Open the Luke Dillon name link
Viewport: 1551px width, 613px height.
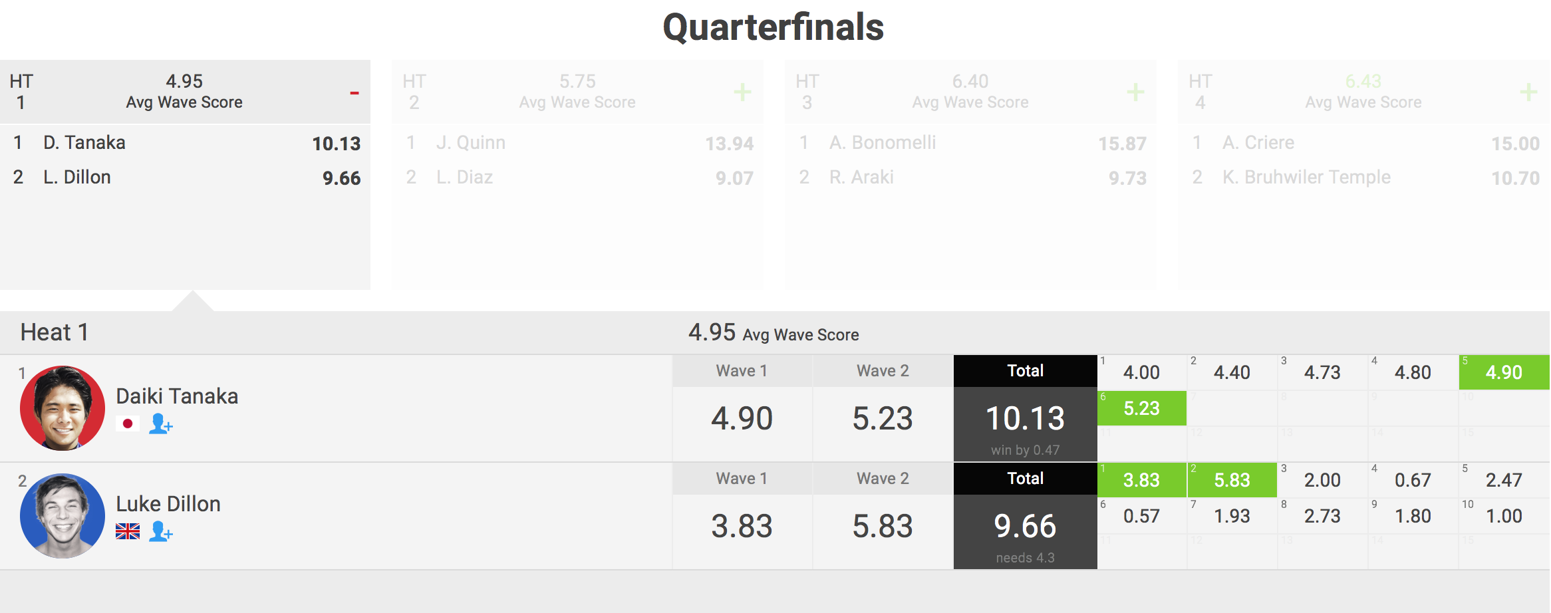168,504
